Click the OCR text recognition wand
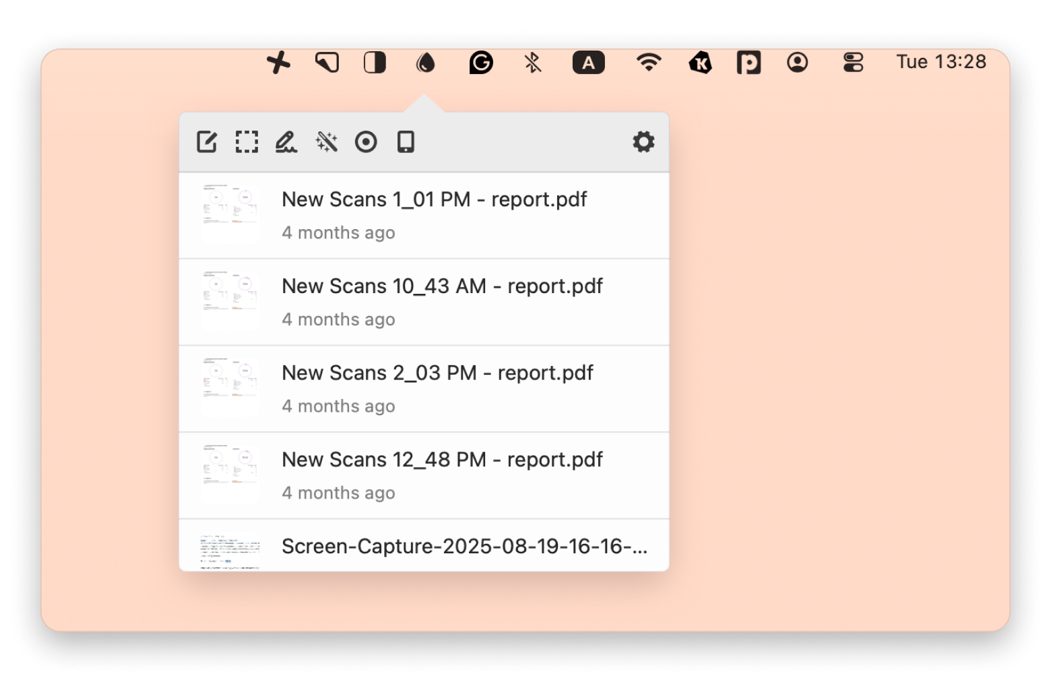Screen dimensions: 1051x686 click(326, 142)
